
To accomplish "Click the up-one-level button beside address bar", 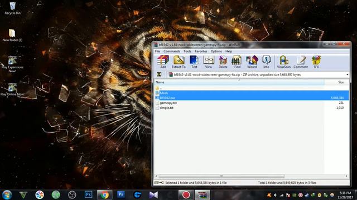I will coord(159,74).
